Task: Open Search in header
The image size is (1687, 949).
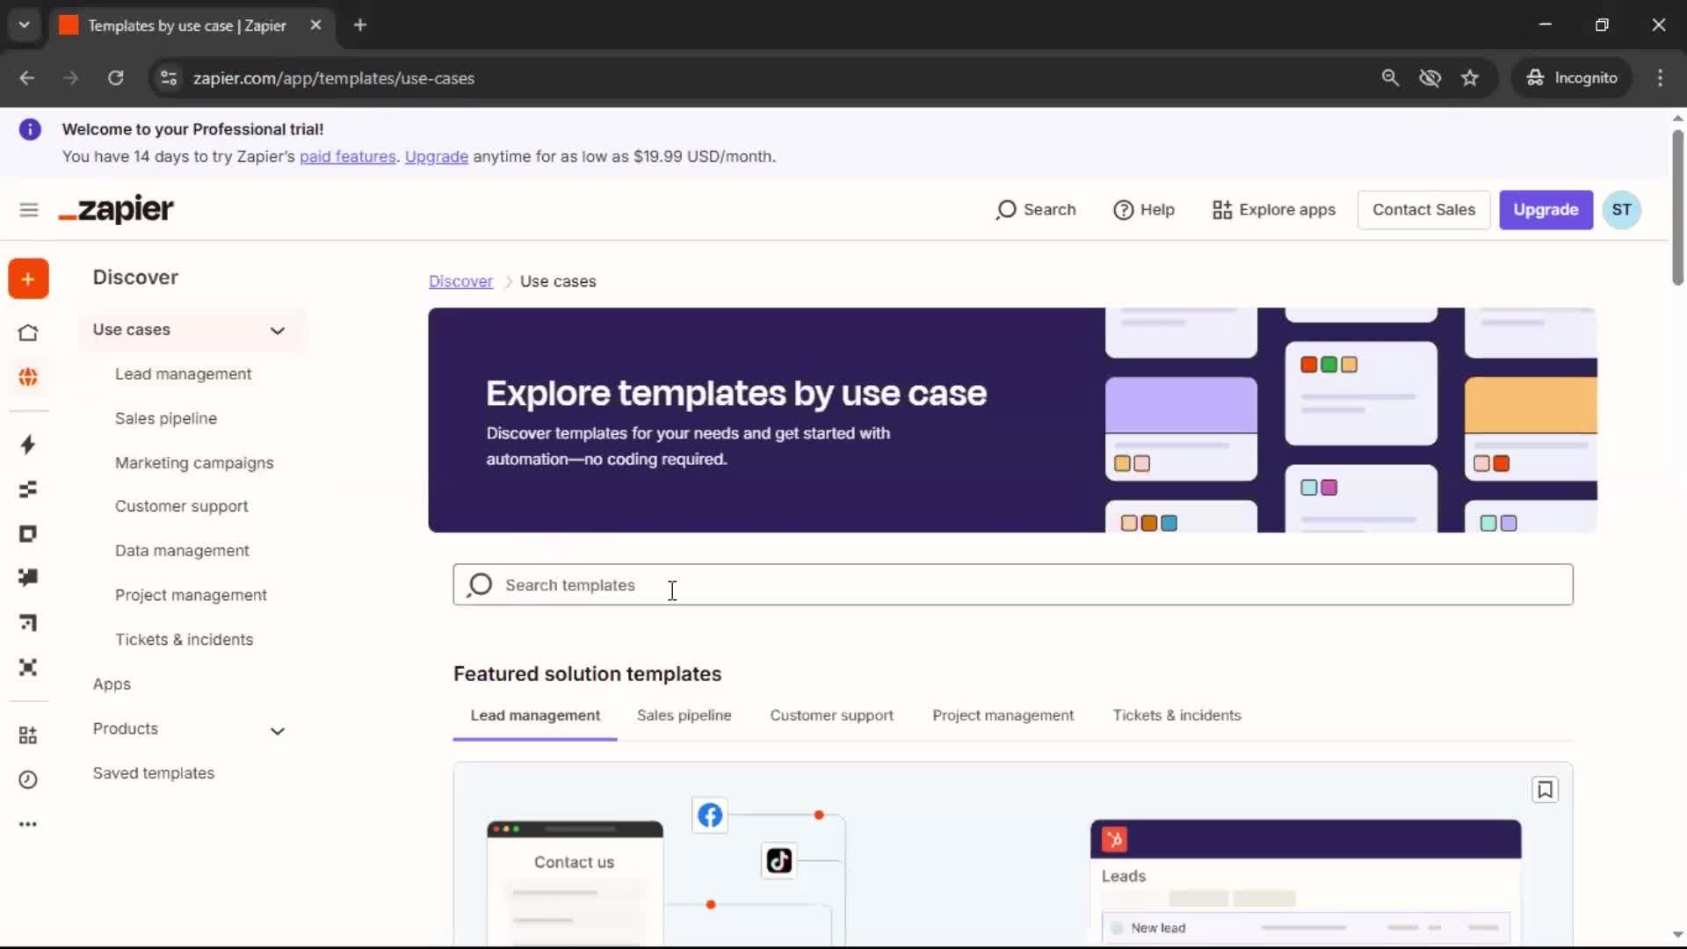Action: tap(1036, 210)
